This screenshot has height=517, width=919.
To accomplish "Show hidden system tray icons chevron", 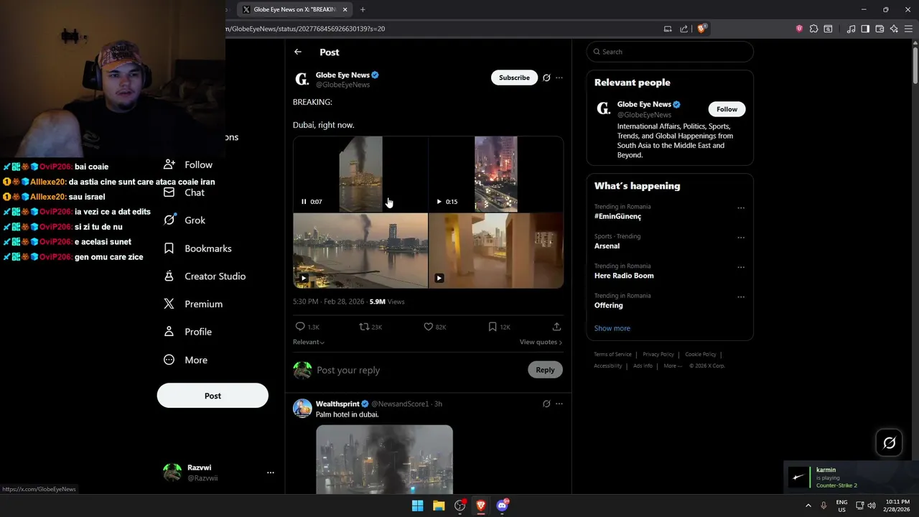I will [808, 506].
